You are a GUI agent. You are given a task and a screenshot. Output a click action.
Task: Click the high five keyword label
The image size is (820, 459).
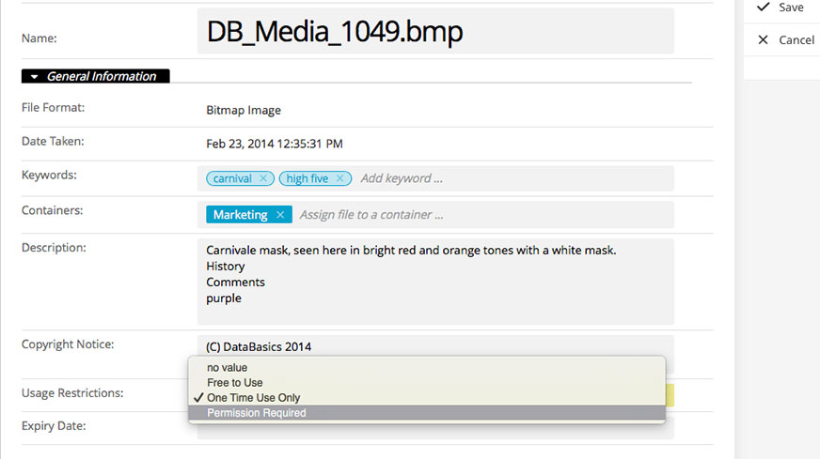coord(307,178)
